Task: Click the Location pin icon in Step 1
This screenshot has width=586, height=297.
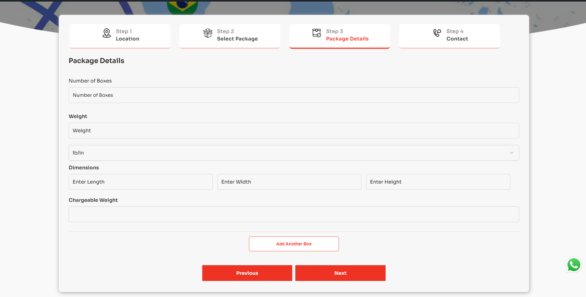Action: point(107,33)
